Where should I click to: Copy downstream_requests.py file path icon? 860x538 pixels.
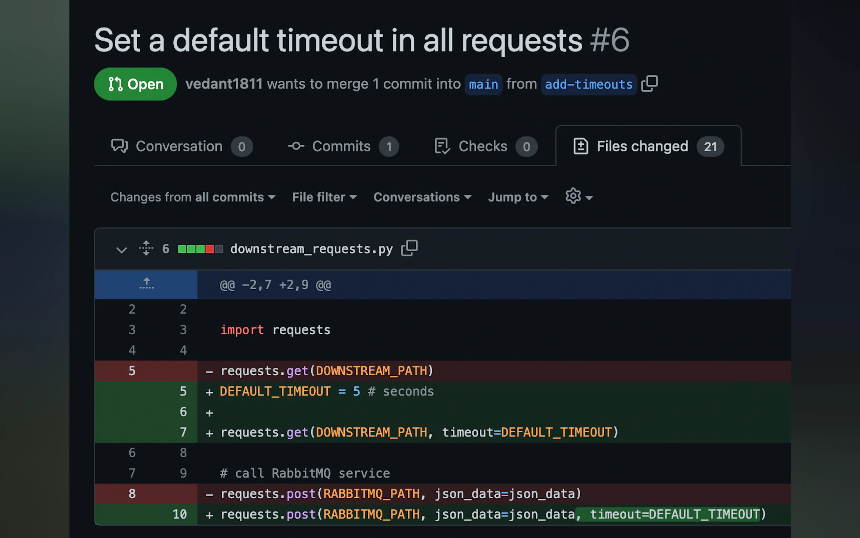point(409,248)
